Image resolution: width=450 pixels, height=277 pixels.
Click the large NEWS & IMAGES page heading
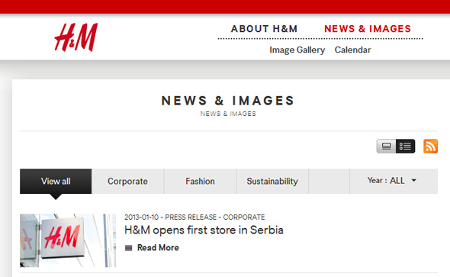228,101
